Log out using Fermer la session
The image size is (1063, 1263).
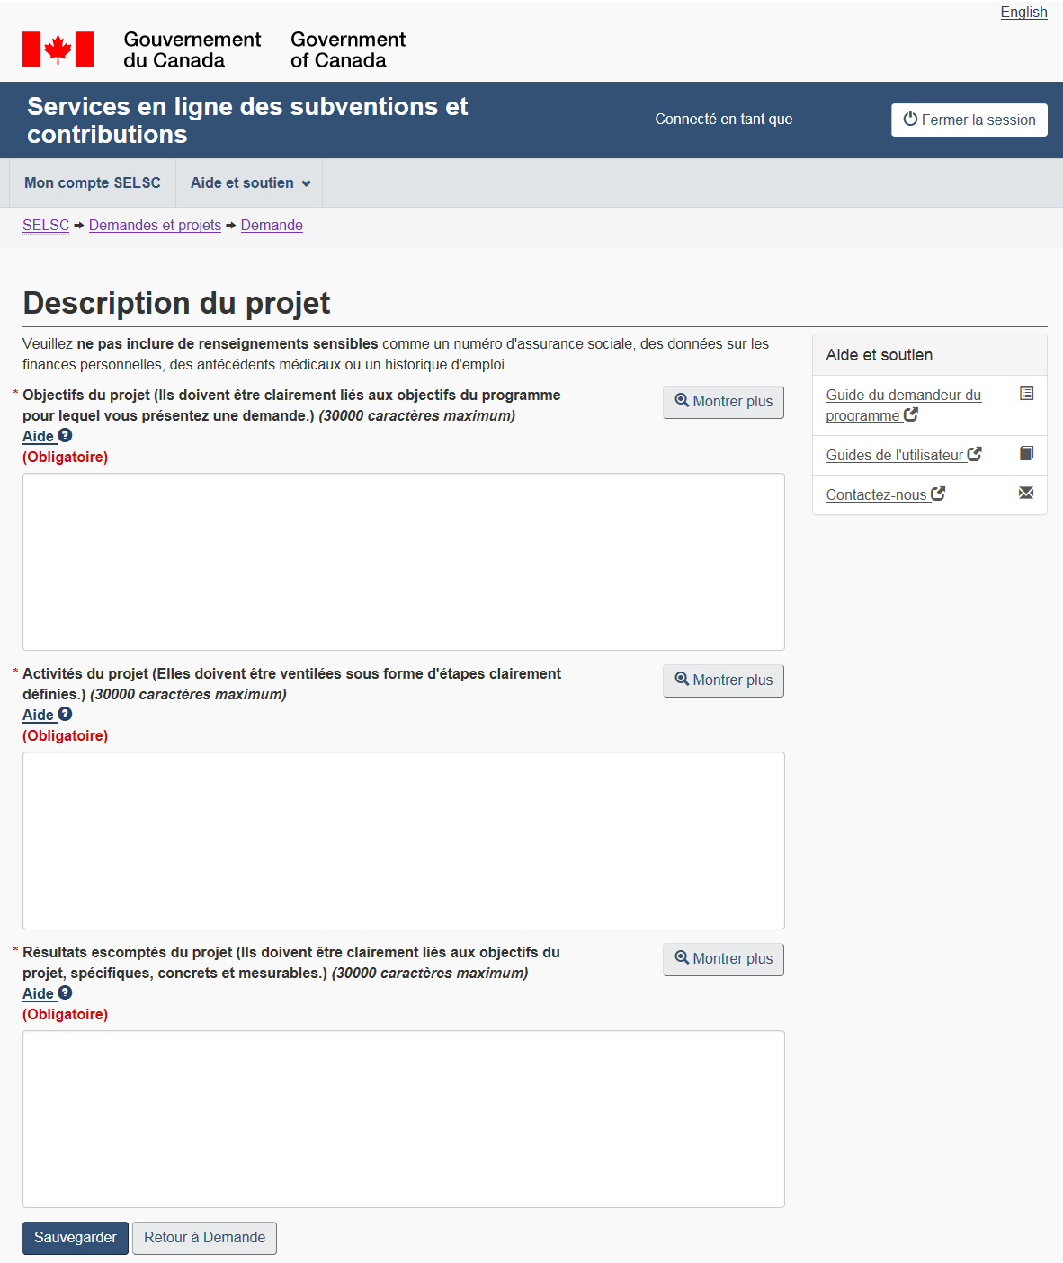(969, 120)
